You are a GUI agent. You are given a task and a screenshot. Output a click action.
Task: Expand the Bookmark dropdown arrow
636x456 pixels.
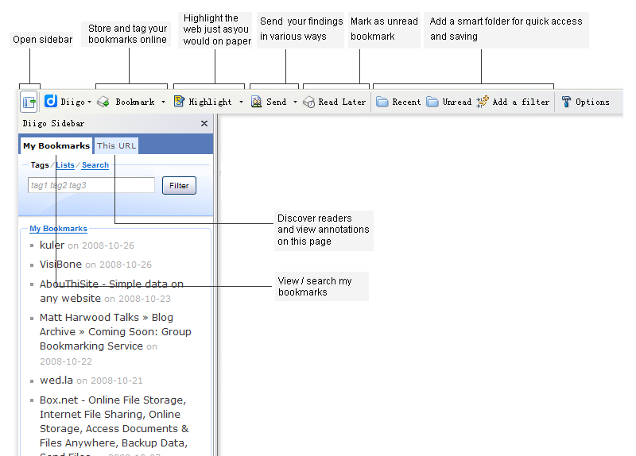[163, 102]
